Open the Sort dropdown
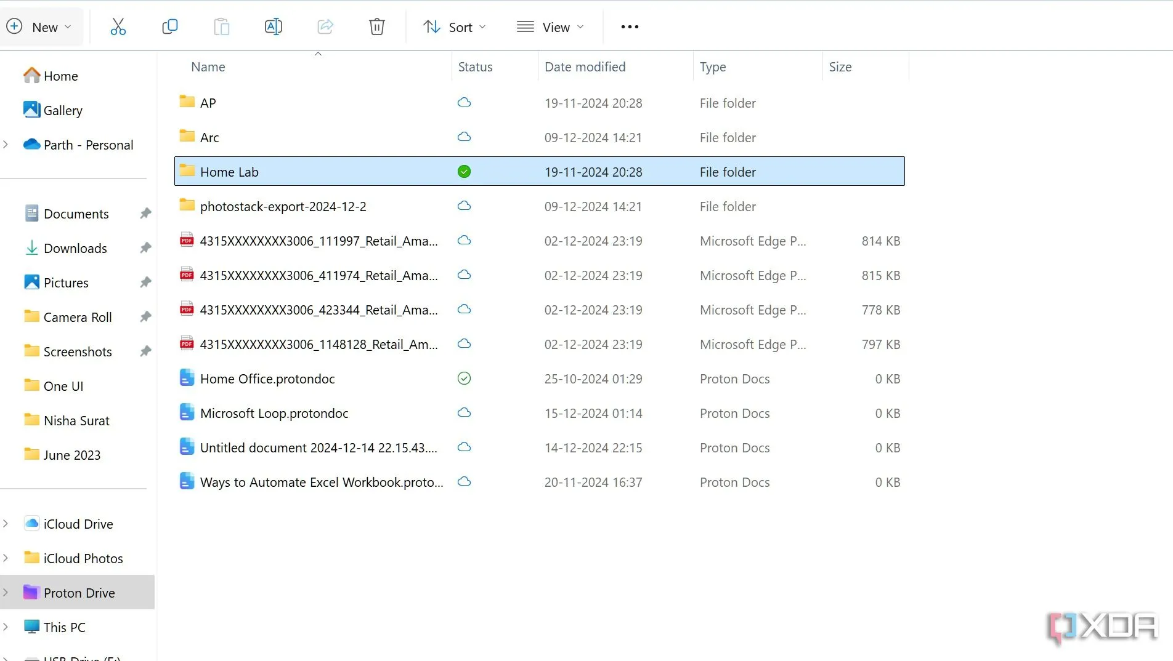The image size is (1173, 661). [455, 27]
